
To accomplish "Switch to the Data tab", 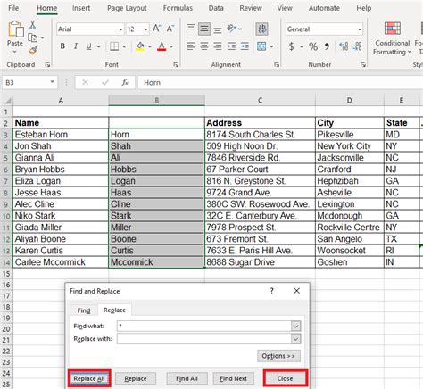I will 216,8.
